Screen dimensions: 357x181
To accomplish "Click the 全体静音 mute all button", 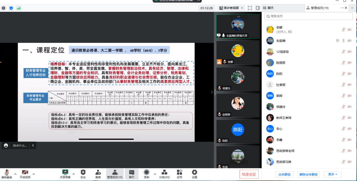I will pos(284,174).
